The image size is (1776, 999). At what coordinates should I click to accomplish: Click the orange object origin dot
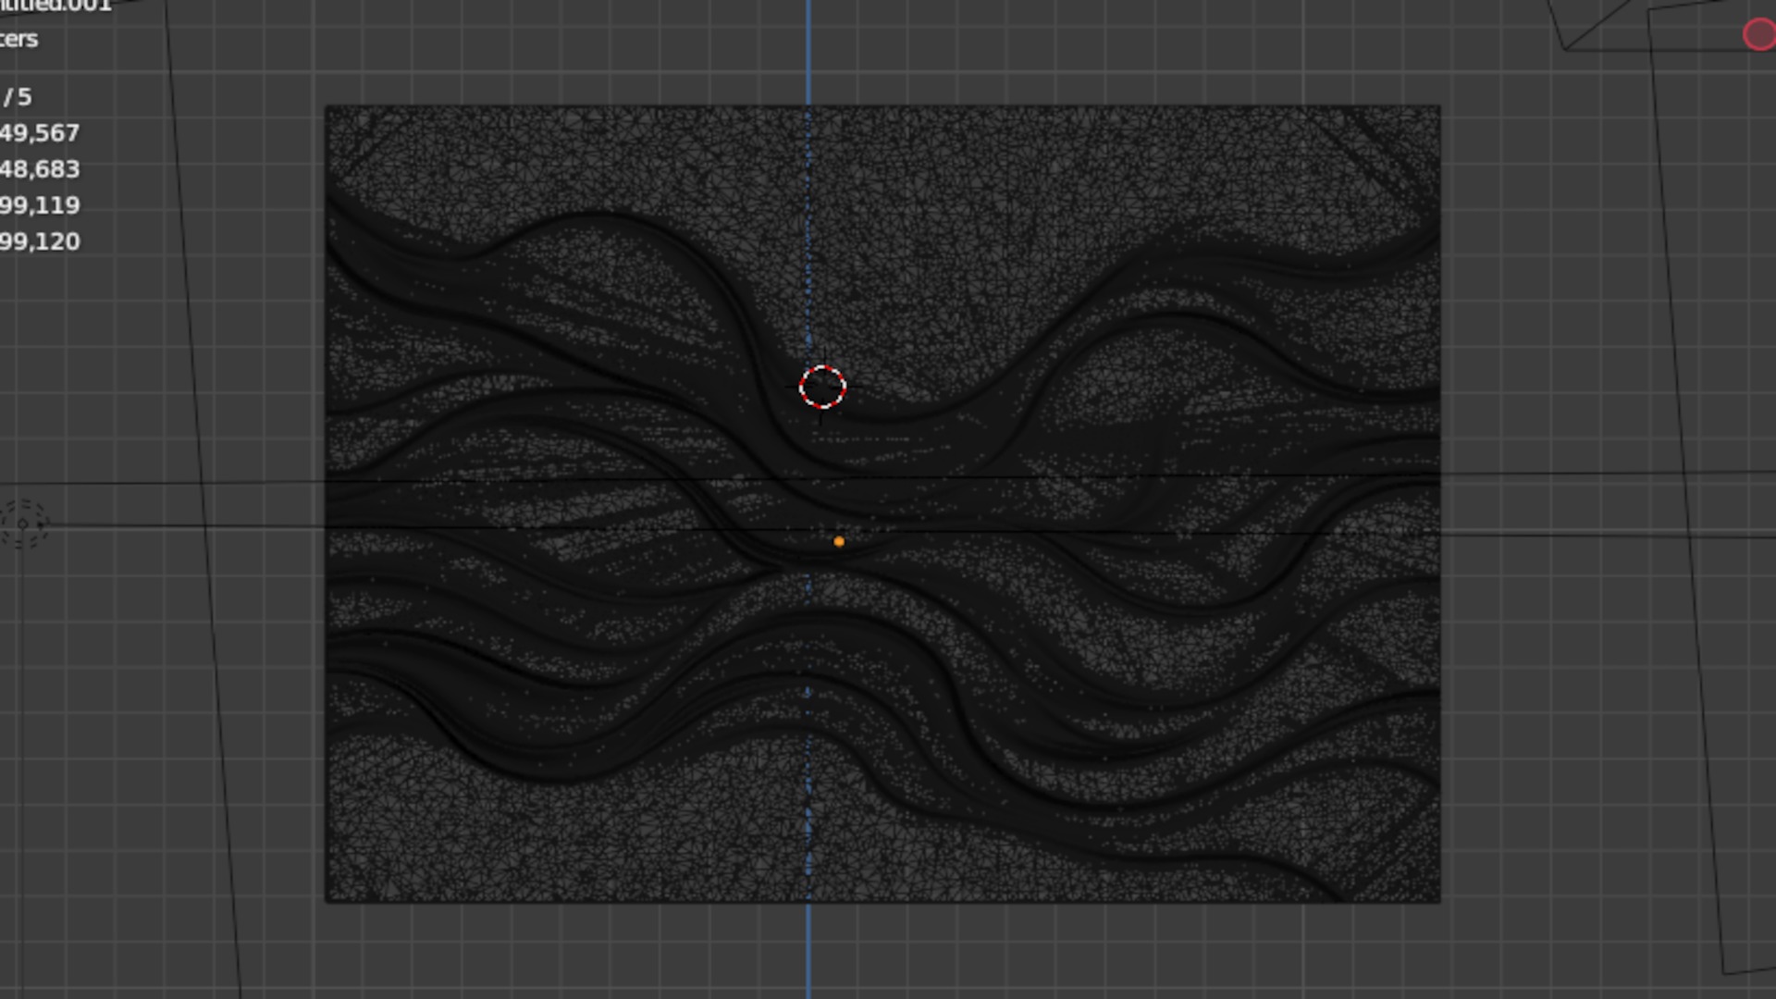coord(839,542)
